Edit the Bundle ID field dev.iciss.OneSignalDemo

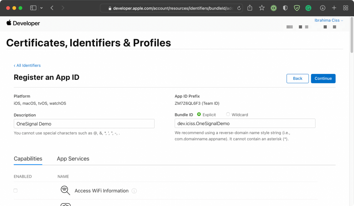coord(245,123)
